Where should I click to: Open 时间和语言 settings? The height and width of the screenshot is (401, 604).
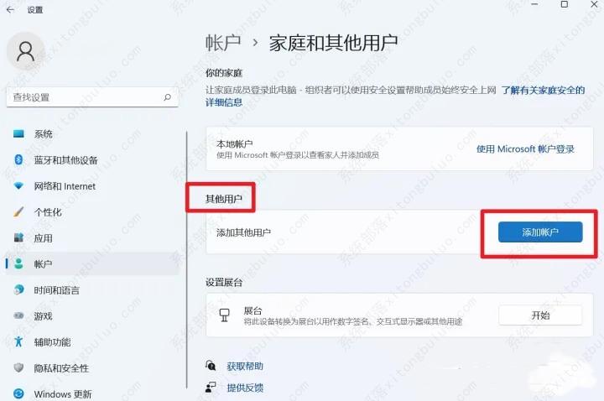click(92, 290)
